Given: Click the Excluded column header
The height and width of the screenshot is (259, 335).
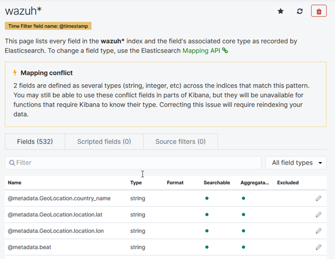Looking at the screenshot, I should tap(288, 183).
